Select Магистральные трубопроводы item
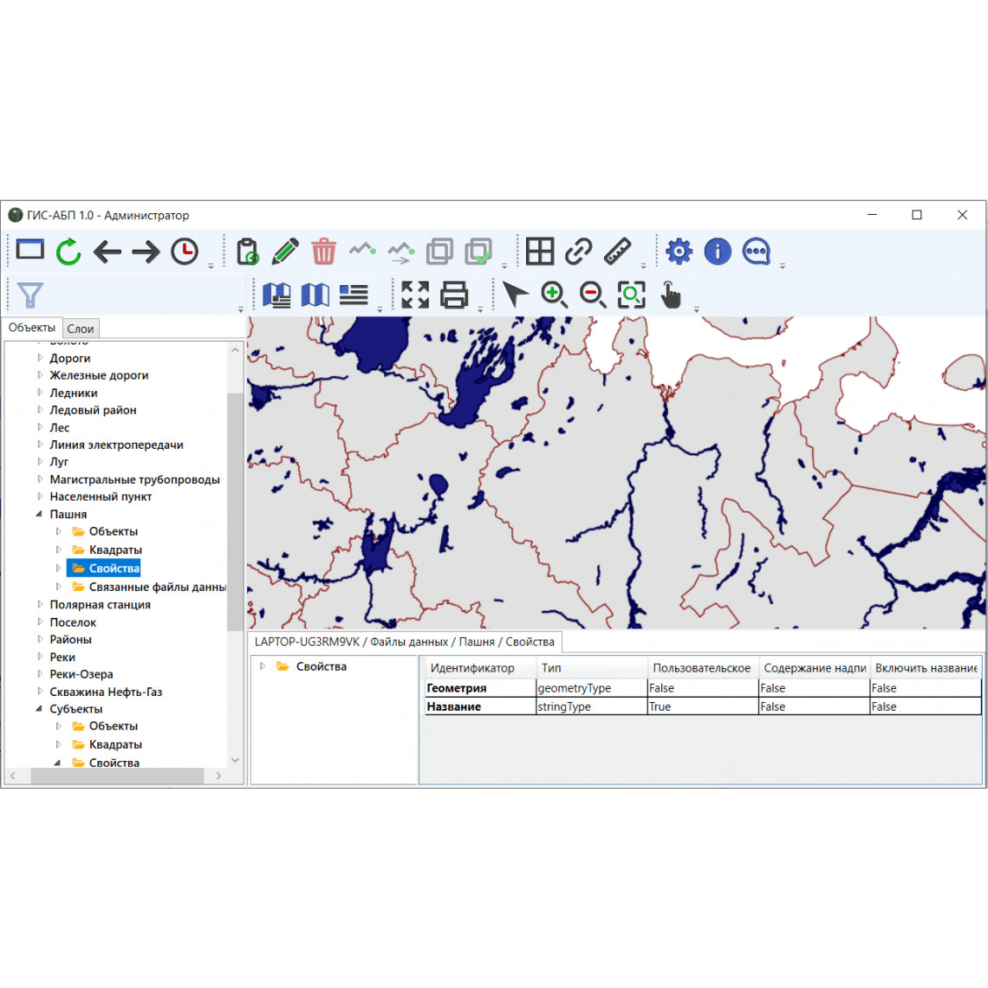The width and height of the screenshot is (988, 988). [x=135, y=479]
